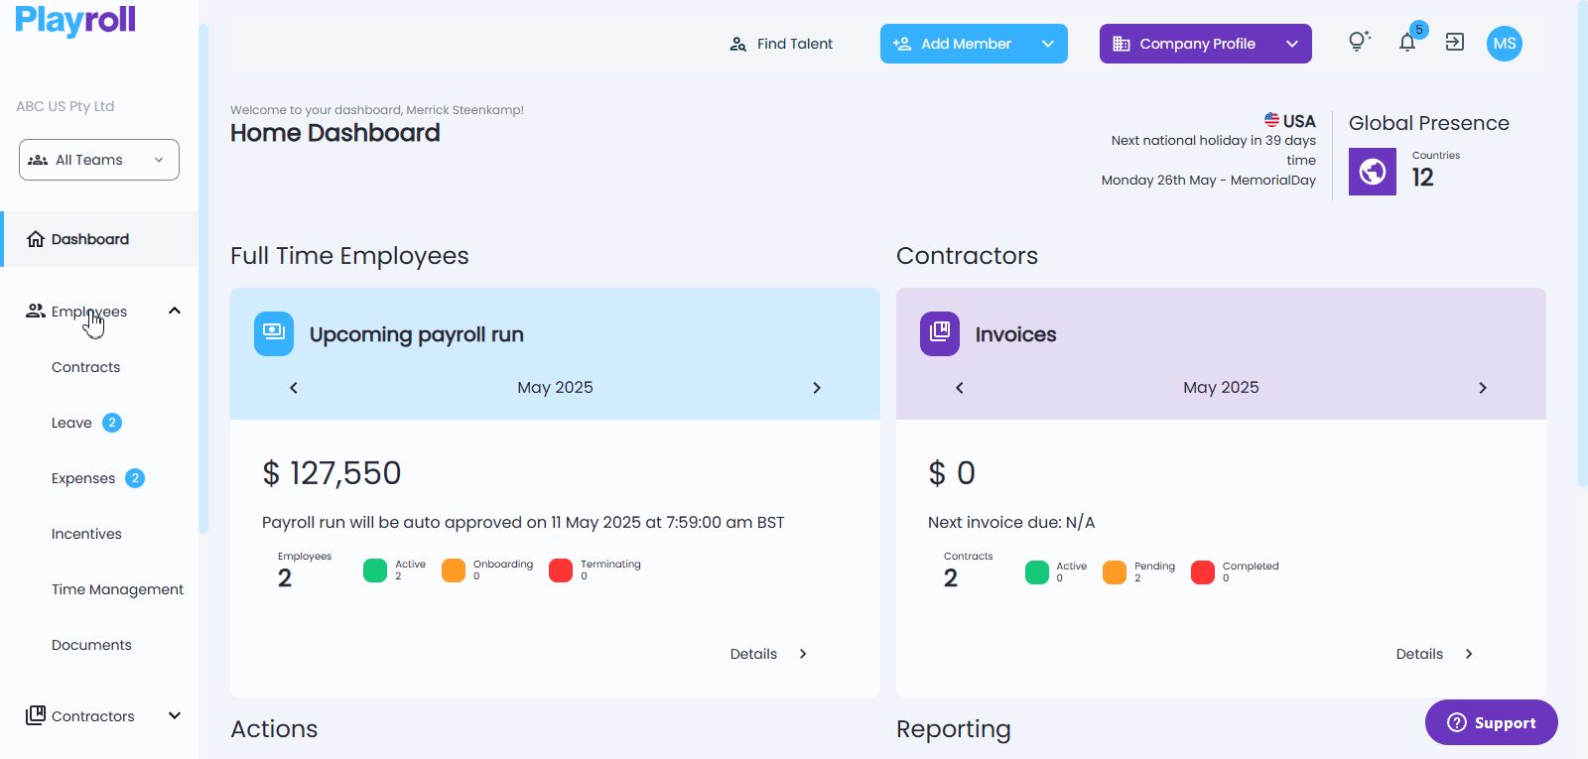
Task: Click the Support question mark icon
Action: click(x=1457, y=722)
